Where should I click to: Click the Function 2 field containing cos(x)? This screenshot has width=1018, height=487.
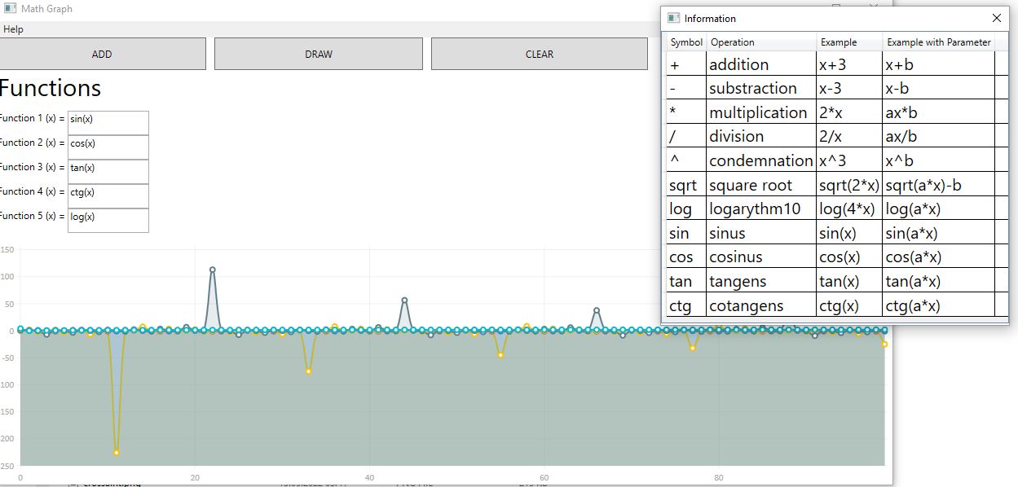(x=108, y=147)
